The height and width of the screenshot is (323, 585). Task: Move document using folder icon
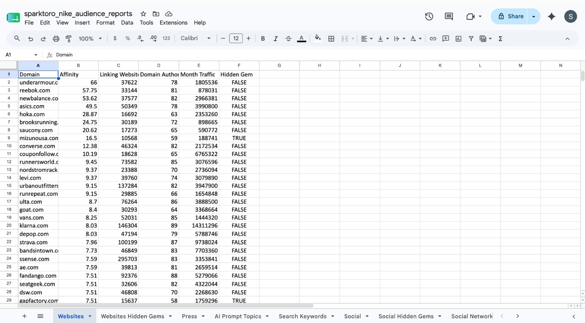pyautogui.click(x=156, y=14)
